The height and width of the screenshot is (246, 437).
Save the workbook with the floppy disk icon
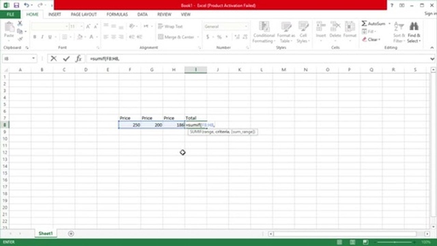(x=16, y=5)
